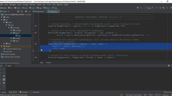Click the 4 spaces indent widget
Screen dimensions: 172x96
(166, 95)
